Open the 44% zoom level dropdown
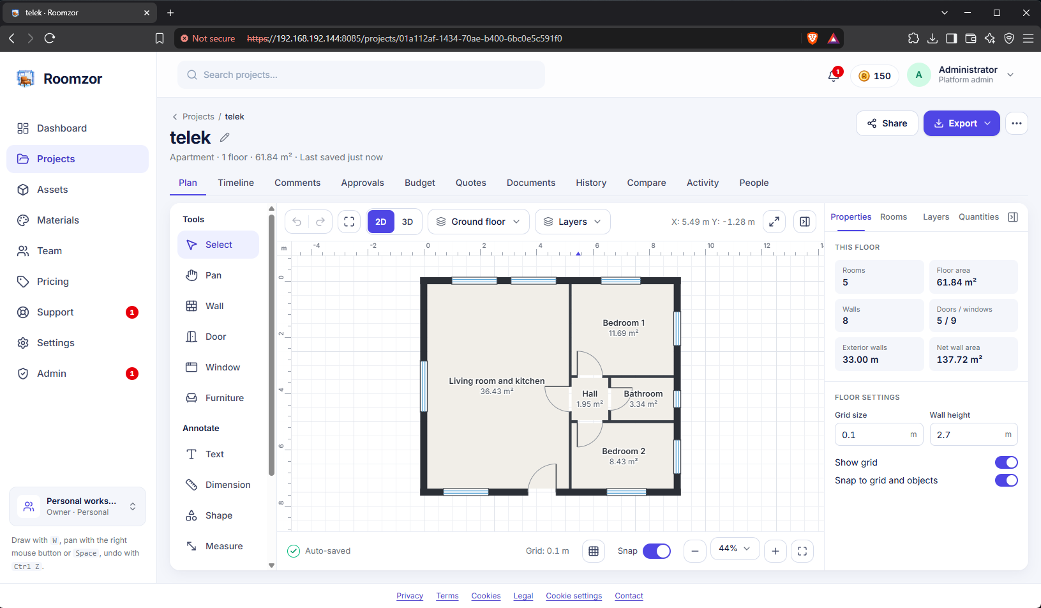 [735, 549]
